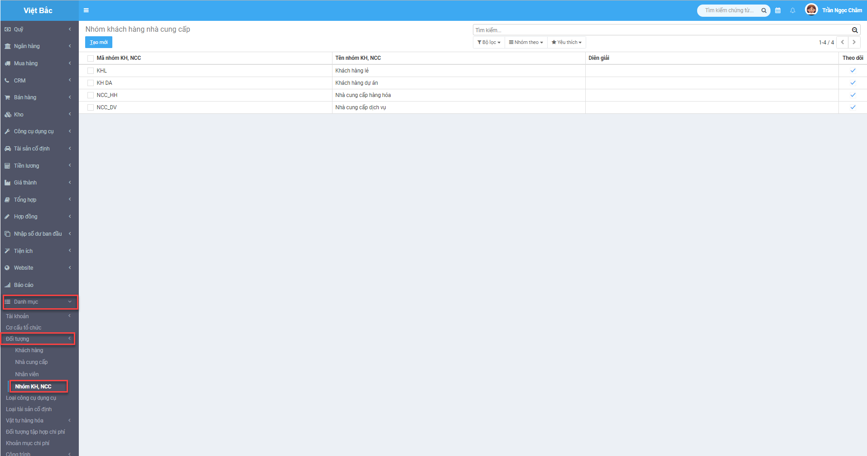Toggle Theo dõi checkmark for Khách hàng dự án

click(853, 83)
